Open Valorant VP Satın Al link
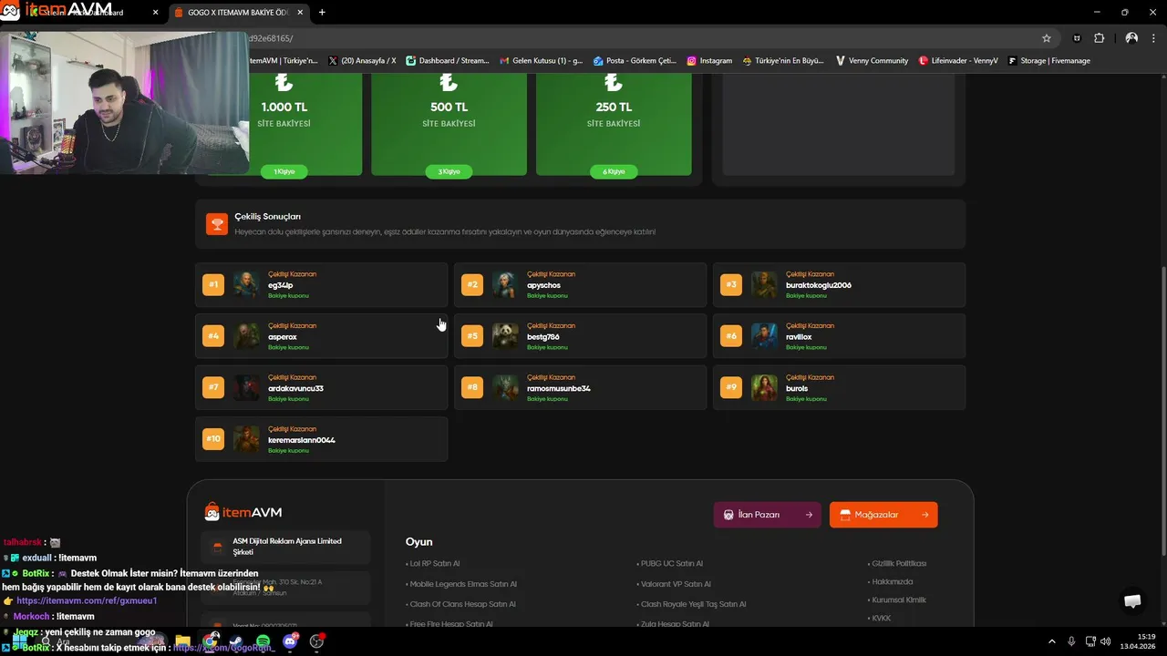 [674, 584]
